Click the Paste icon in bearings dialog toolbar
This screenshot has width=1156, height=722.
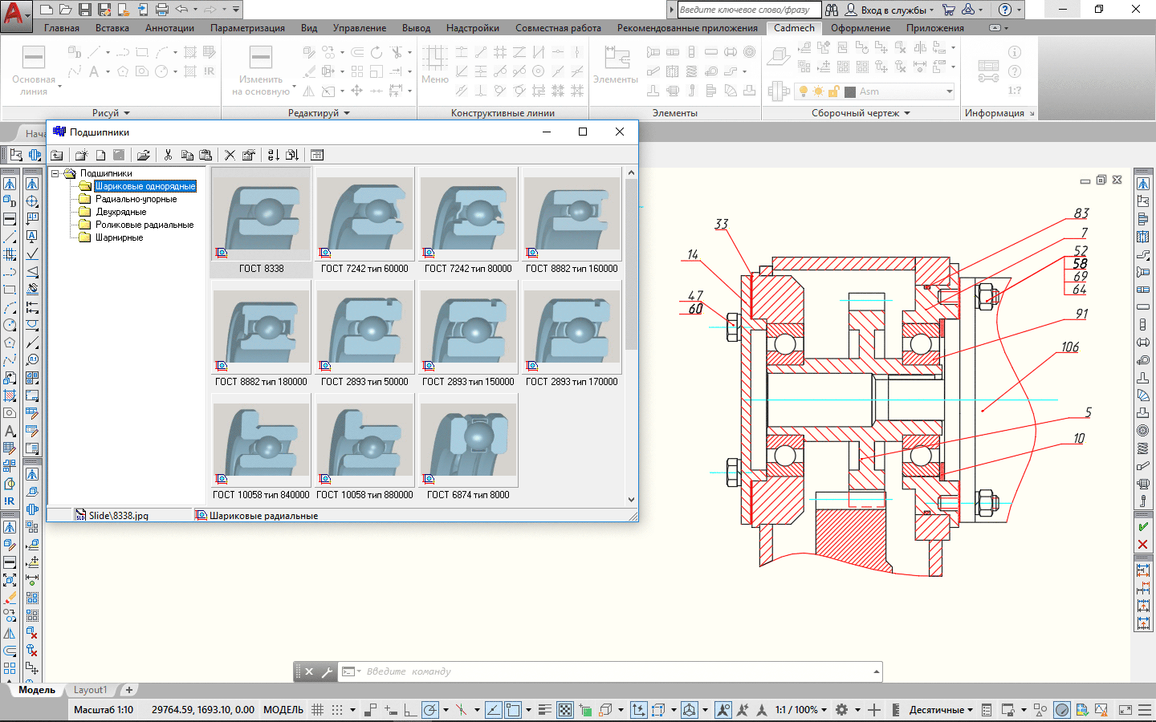click(x=206, y=155)
